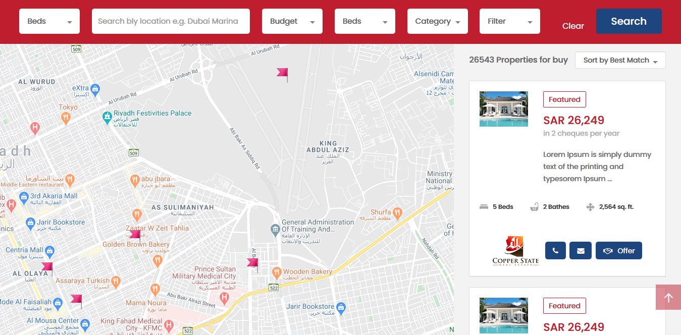Open the Beds dropdown between Budget and Category
Screen dimensions: 681x335
coord(365,21)
